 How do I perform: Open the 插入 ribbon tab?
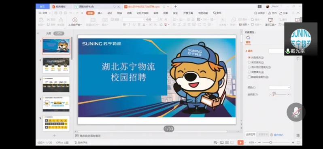(x=100, y=13)
